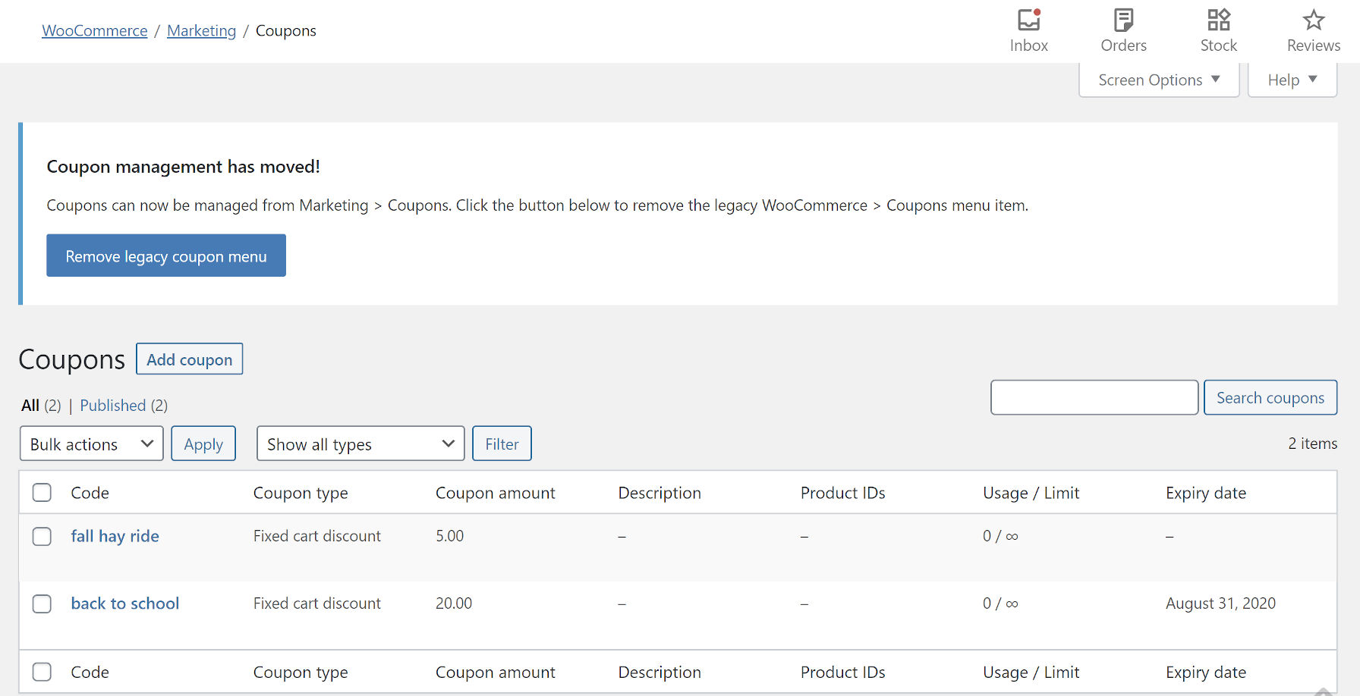Click Remove legacy coupon menu
The width and height of the screenshot is (1360, 696).
(x=165, y=256)
